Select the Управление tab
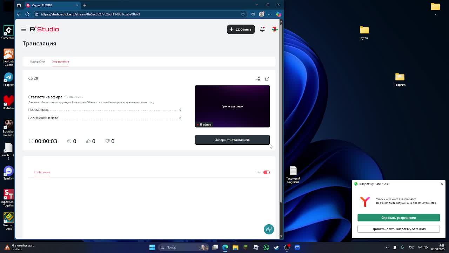Image resolution: width=449 pixels, height=253 pixels. pyautogui.click(x=60, y=61)
